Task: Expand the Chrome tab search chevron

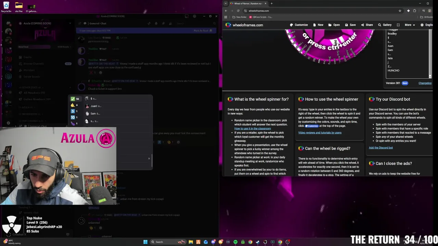Action: [226, 3]
